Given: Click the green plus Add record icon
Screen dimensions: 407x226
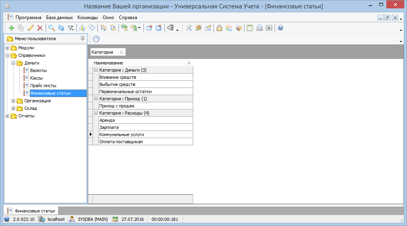Looking at the screenshot, I should pyautogui.click(x=11, y=28).
